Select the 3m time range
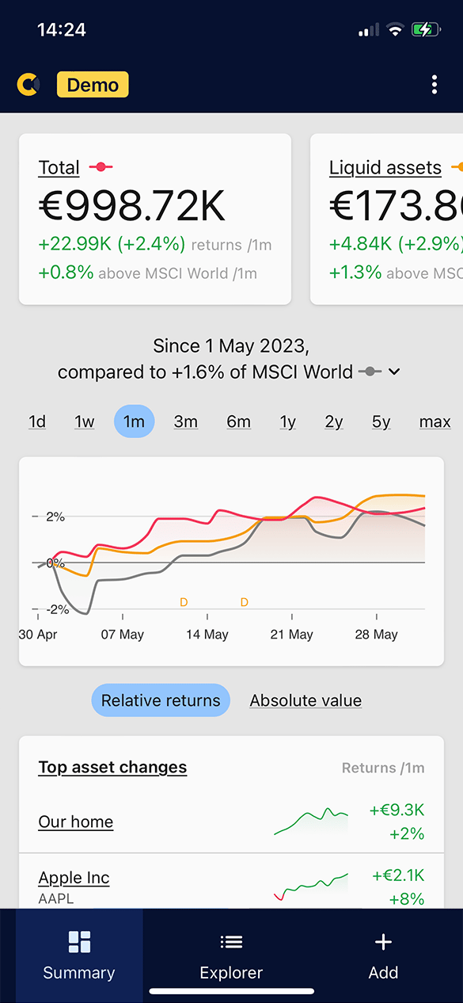 [186, 421]
